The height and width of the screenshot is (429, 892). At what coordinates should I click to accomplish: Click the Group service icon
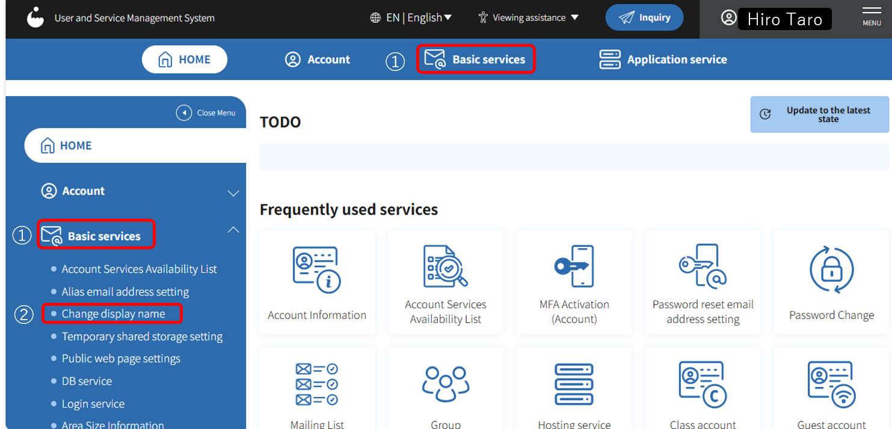446,385
